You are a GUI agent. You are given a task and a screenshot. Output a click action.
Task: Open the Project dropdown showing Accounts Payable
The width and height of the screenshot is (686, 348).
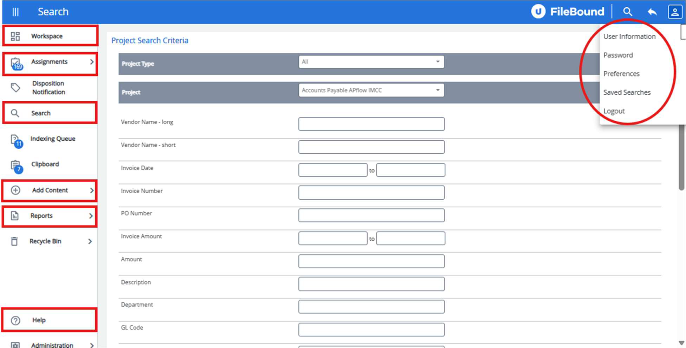pyautogui.click(x=371, y=90)
